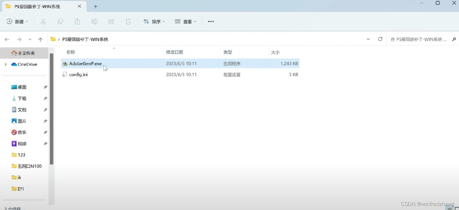Screen dimensions: 459x210
Task: Click the 应用程序 type cell
Action: tap(232, 63)
